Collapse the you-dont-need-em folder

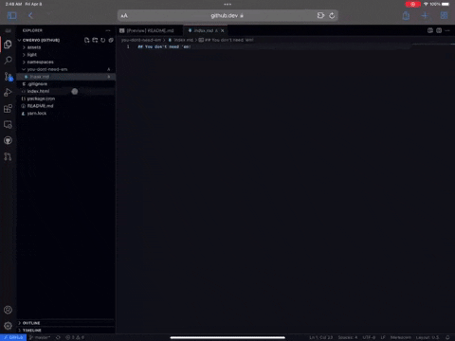click(x=66, y=69)
